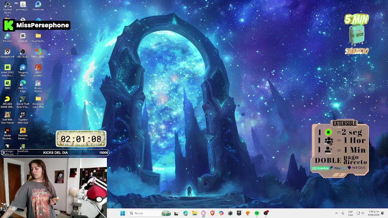Open Epic Games Launcher from the taskbar
The height and width of the screenshot is (218, 388).
coord(239,213)
